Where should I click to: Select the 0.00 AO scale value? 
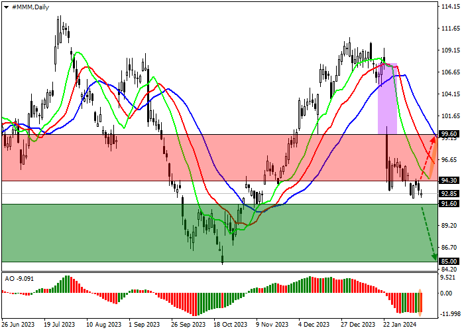(x=447, y=293)
